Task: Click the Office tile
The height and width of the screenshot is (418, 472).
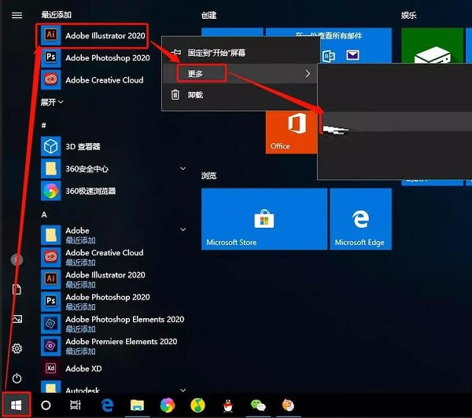Action: point(291,131)
